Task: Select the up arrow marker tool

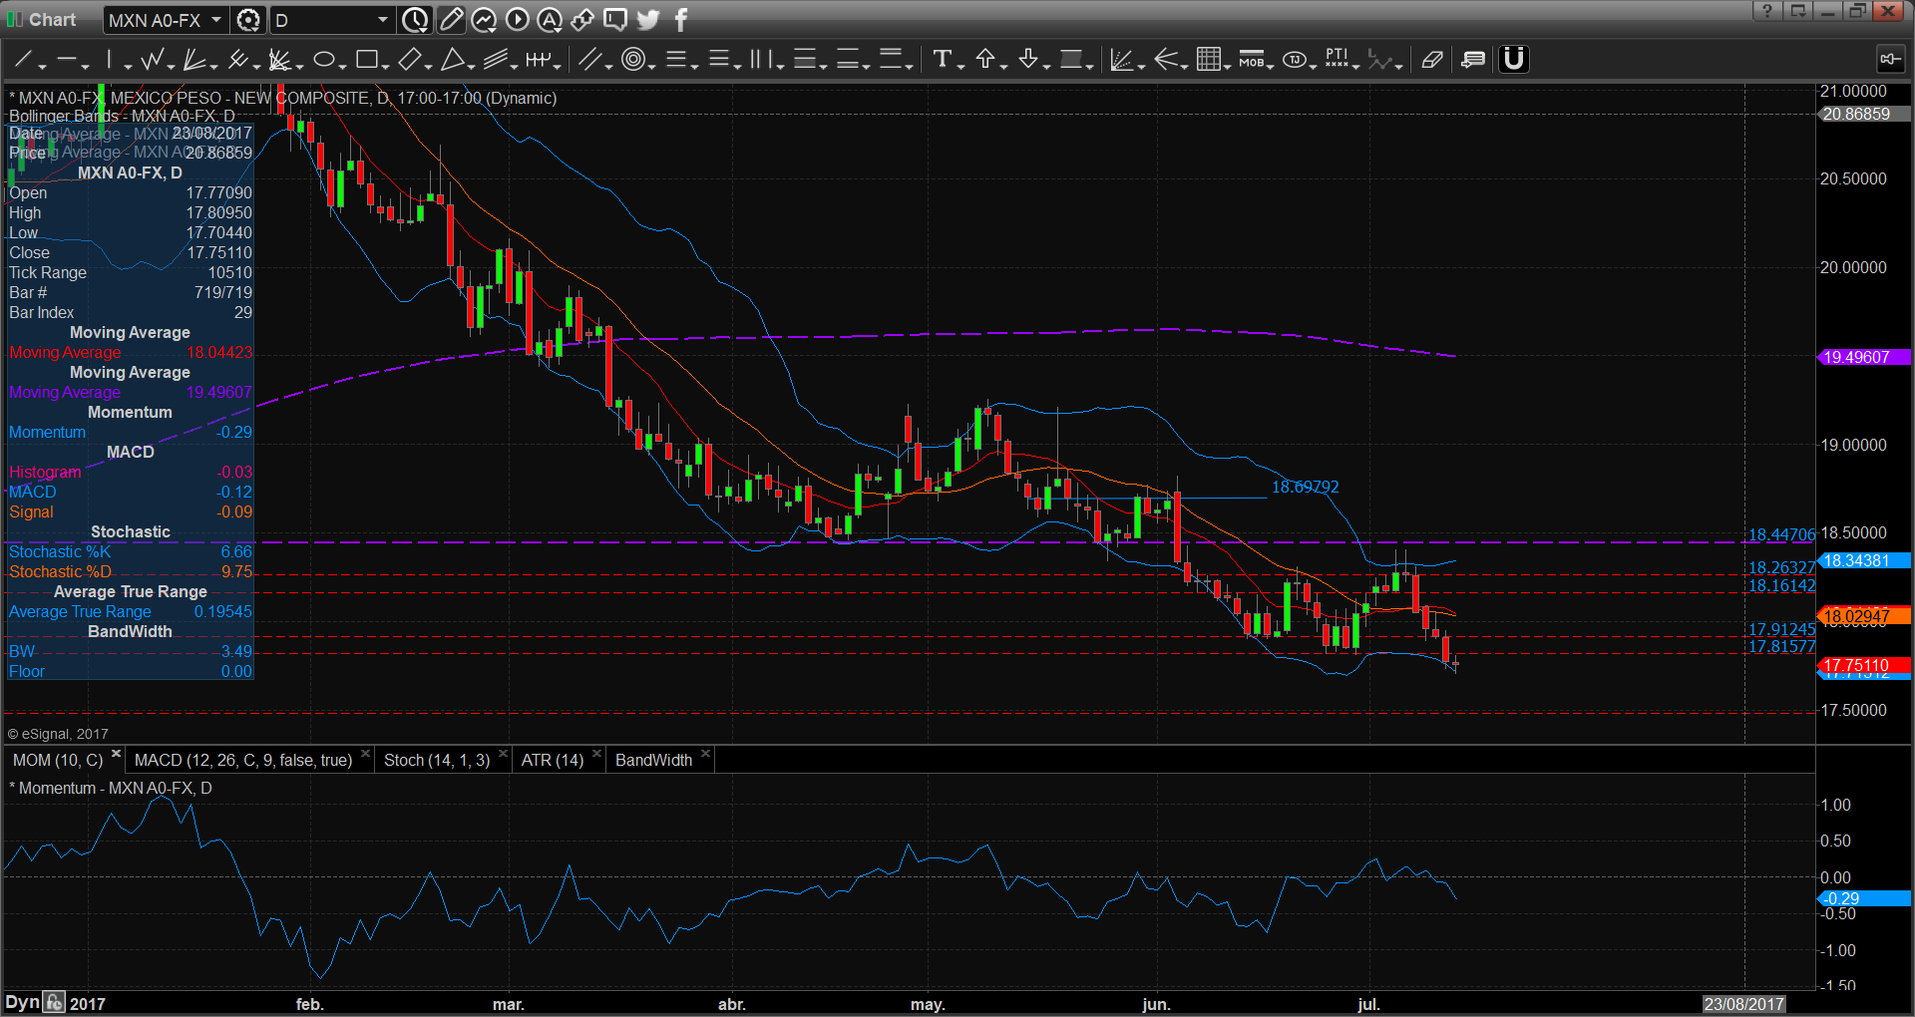Action: 985,60
